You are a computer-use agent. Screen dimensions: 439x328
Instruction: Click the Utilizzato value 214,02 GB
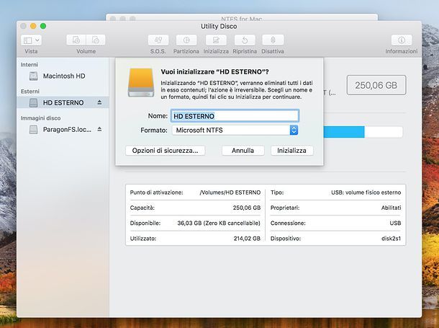(x=247, y=239)
